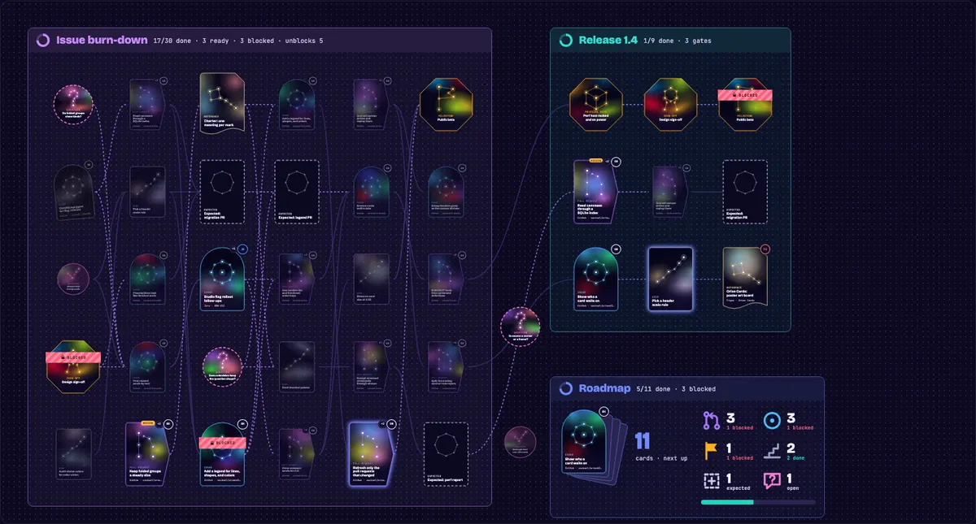Click the Release 1.4 progress ring icon

(x=566, y=40)
